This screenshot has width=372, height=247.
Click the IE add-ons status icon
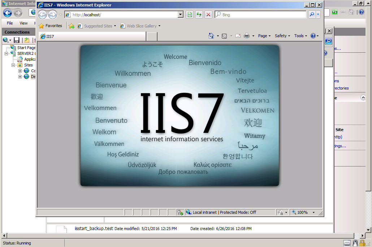[x=180, y=212]
